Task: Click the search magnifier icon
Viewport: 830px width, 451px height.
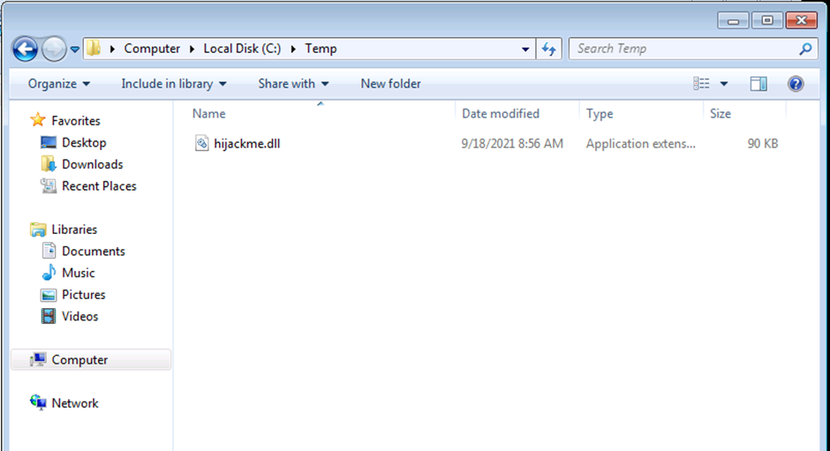Action: [804, 49]
